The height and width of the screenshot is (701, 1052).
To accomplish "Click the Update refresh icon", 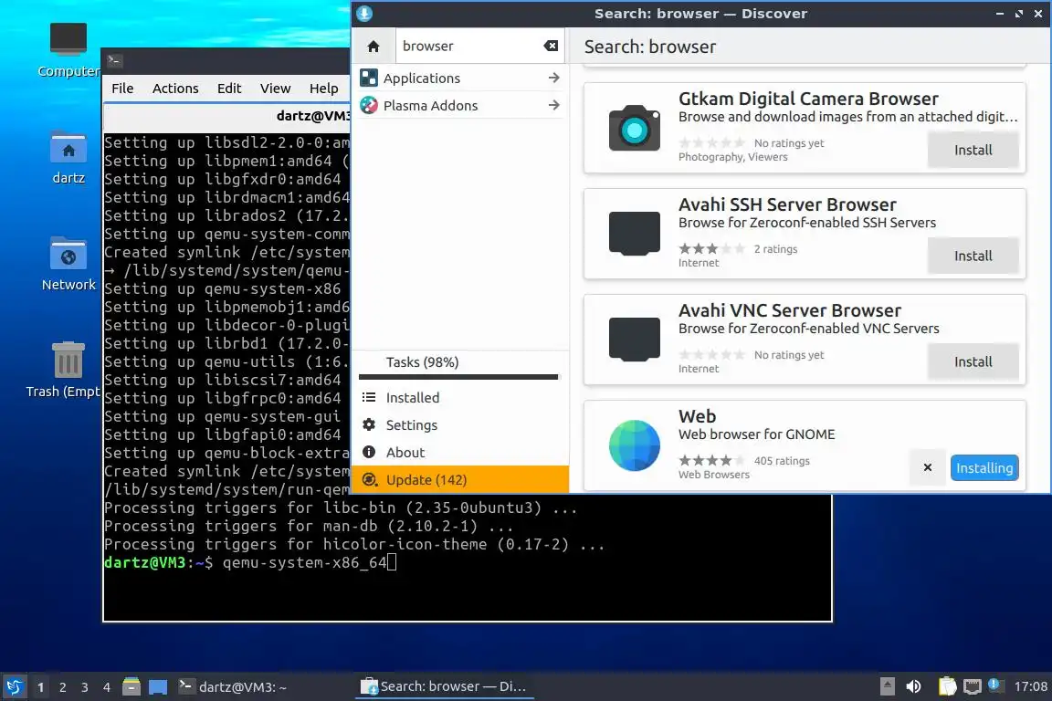I will [x=369, y=479].
